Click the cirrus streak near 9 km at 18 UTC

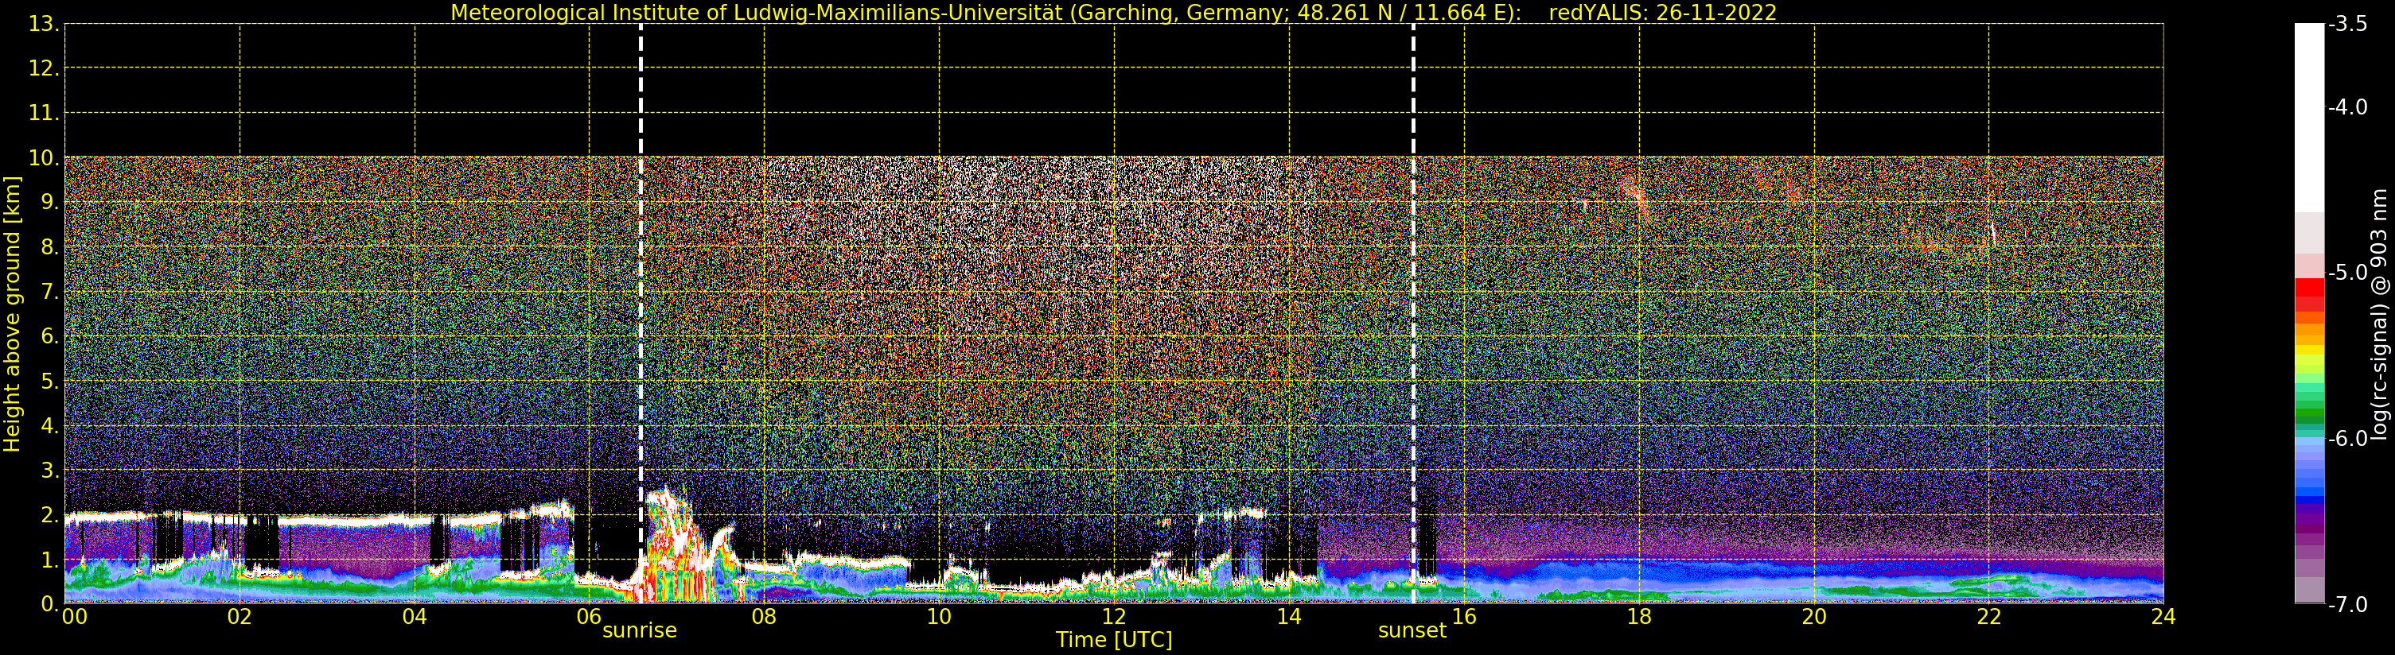click(1638, 200)
